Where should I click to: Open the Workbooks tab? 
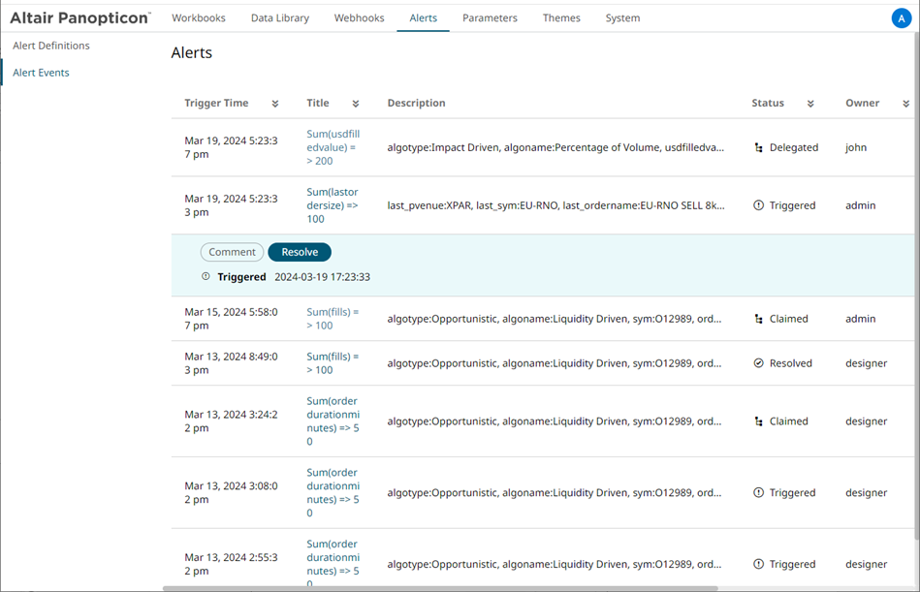click(x=199, y=18)
